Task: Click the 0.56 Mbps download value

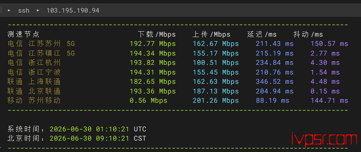Action: coord(149,101)
